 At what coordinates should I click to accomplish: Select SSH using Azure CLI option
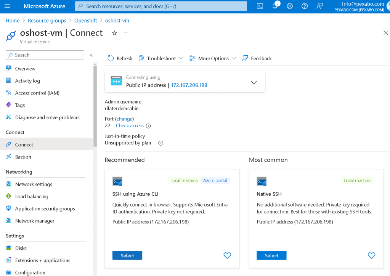pos(127,255)
